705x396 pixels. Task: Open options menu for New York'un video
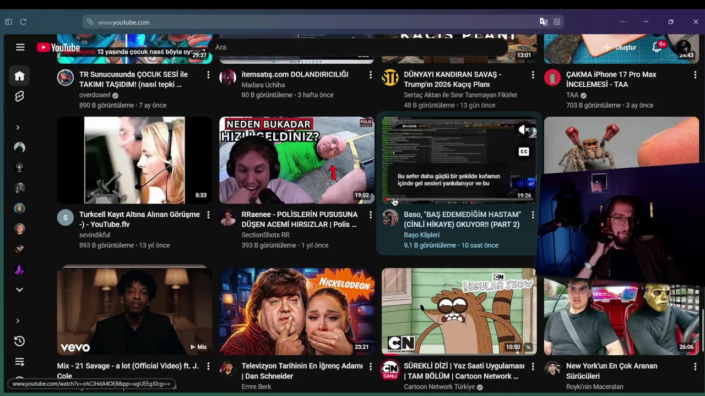coord(695,366)
